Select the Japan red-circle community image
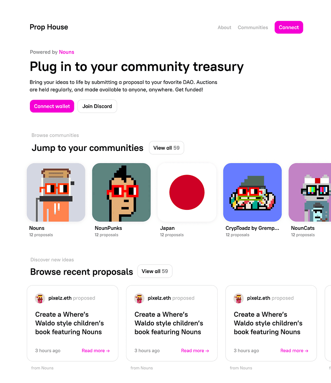This screenshot has height=383, width=331. tap(187, 192)
